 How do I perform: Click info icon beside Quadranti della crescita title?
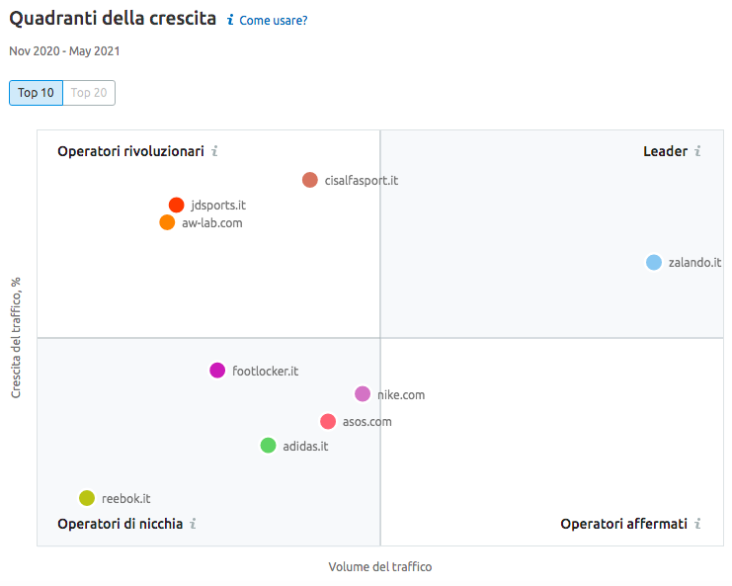230,20
